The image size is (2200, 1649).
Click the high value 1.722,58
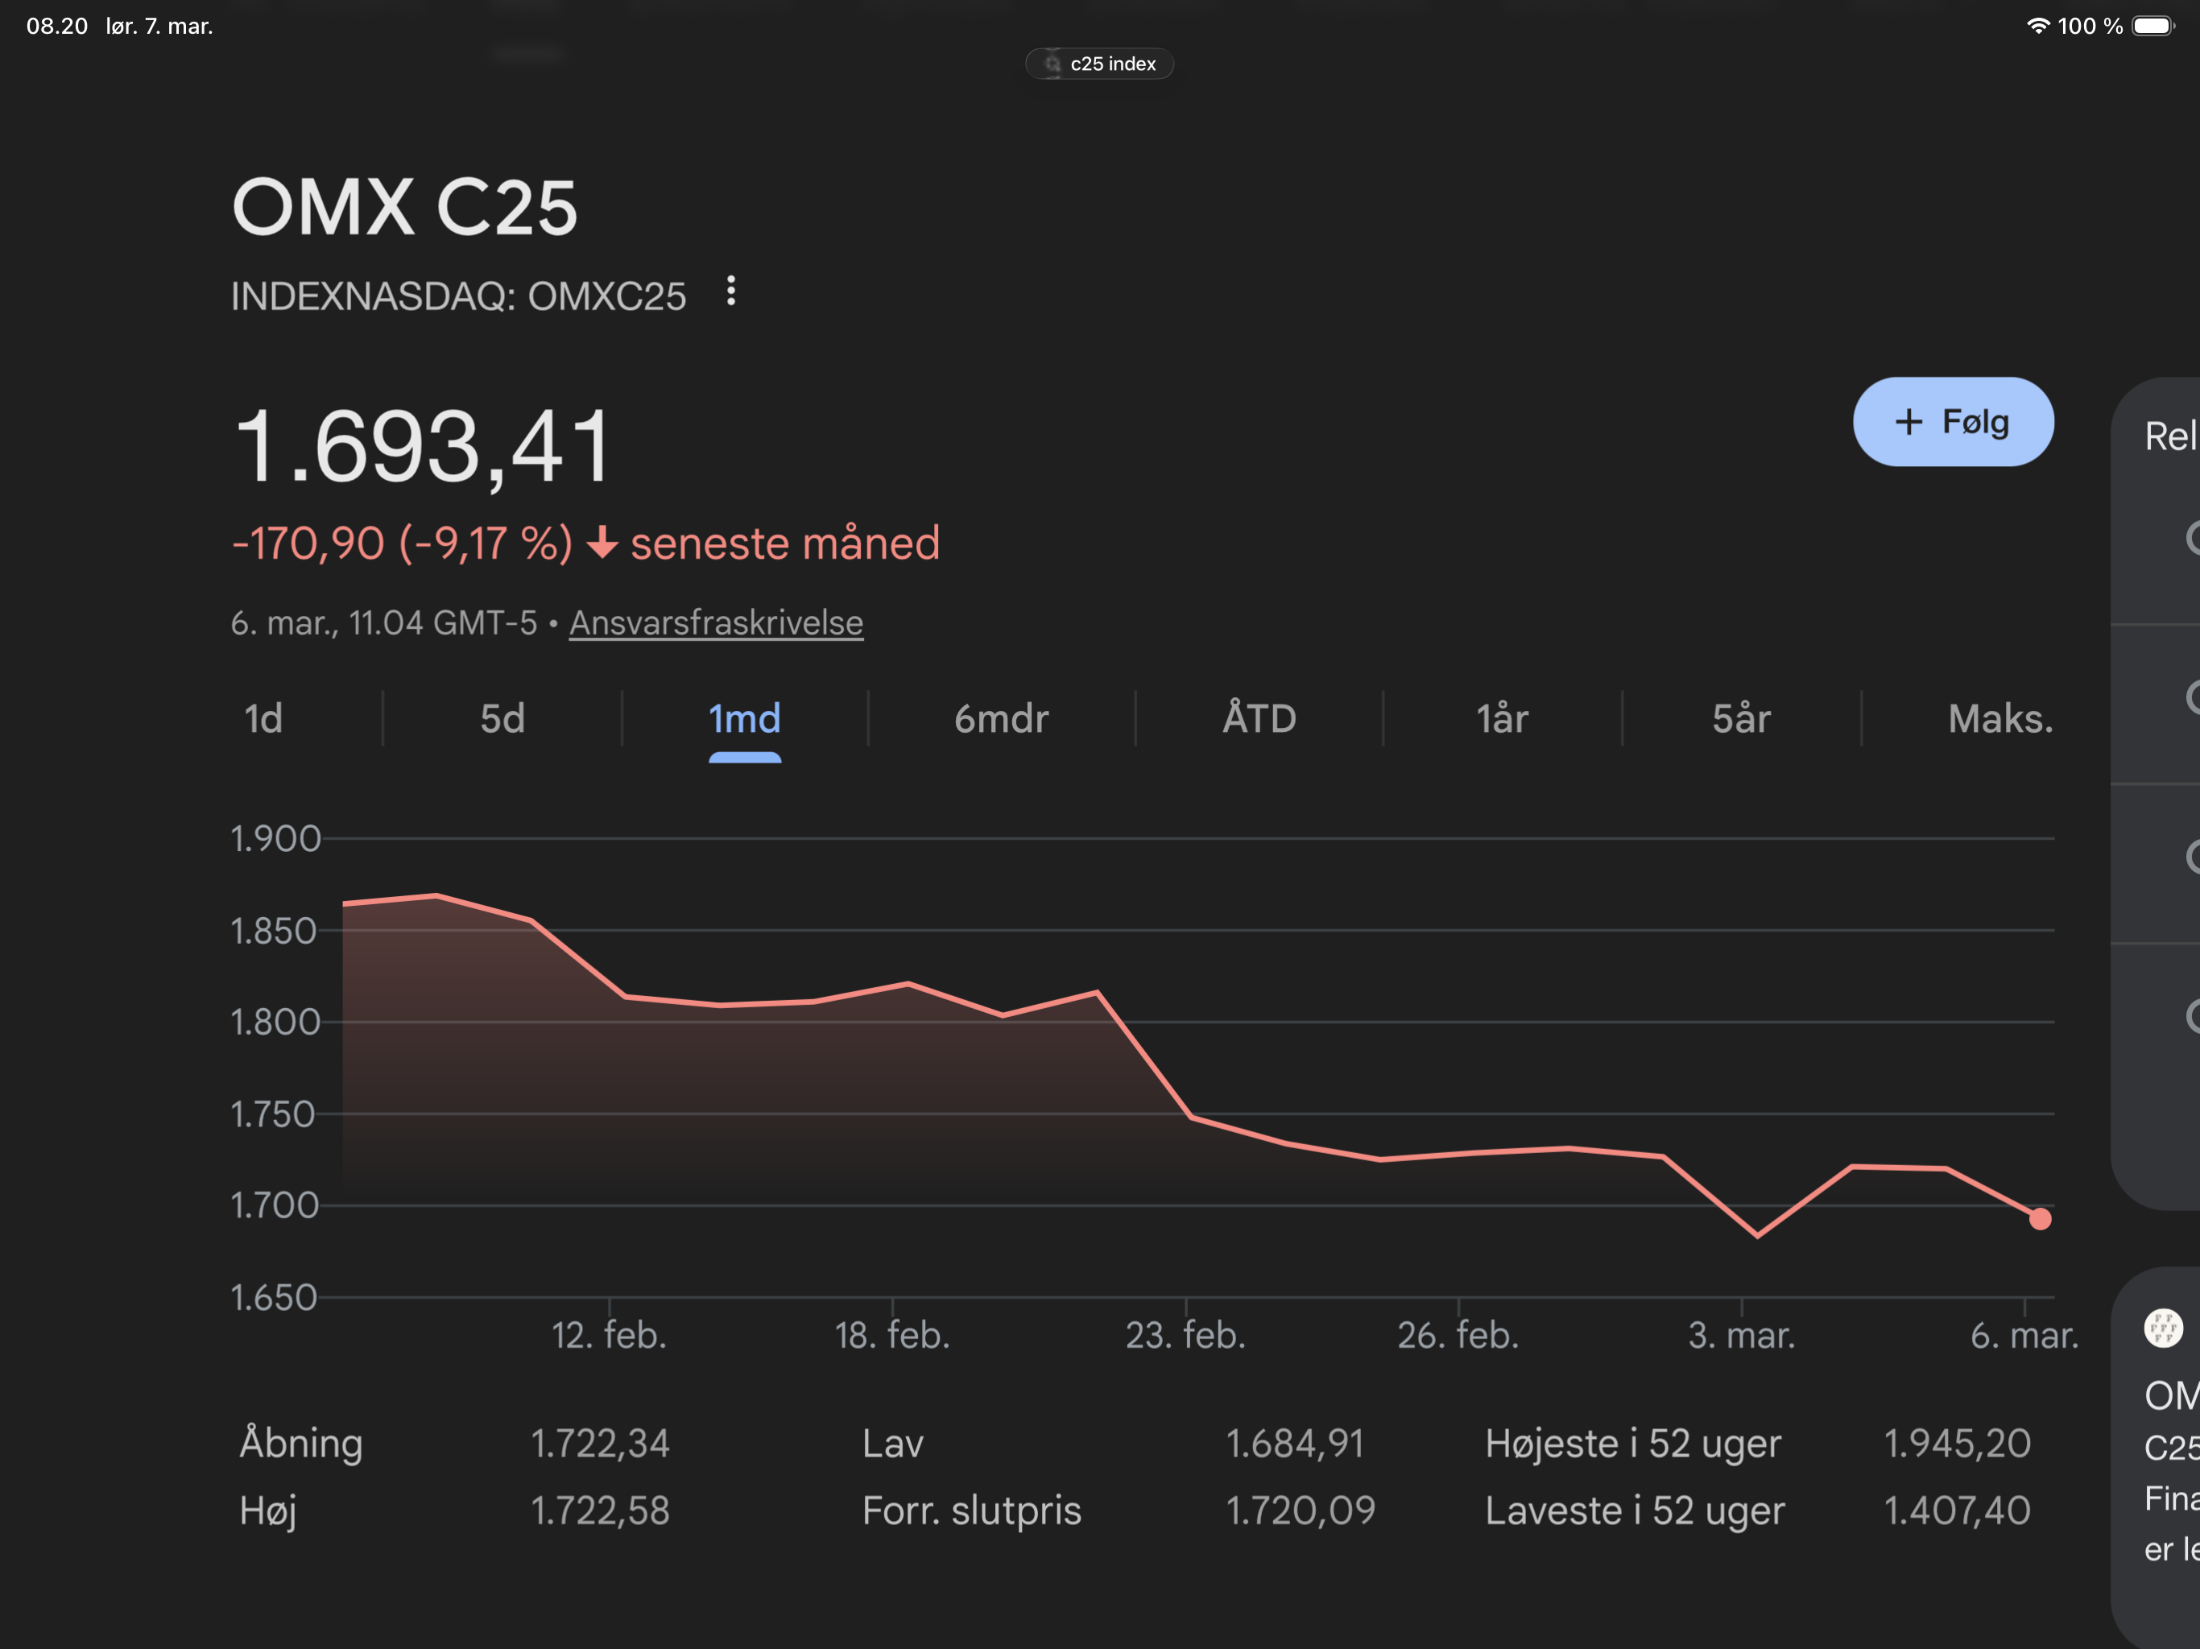point(600,1511)
